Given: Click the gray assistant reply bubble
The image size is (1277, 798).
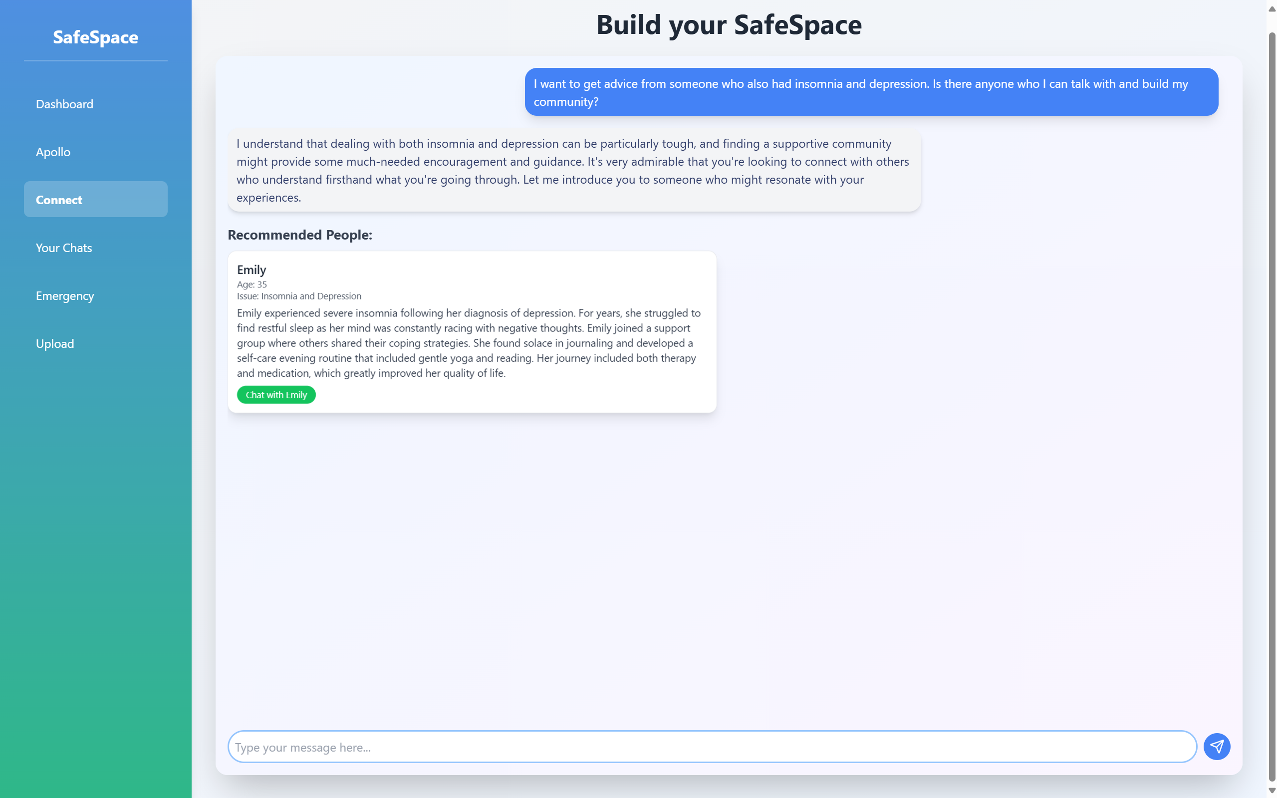Looking at the screenshot, I should click(573, 170).
